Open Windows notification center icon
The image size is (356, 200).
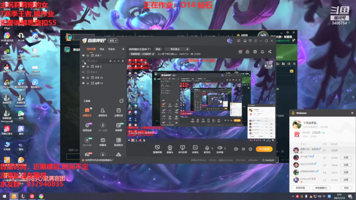[x=350, y=196]
